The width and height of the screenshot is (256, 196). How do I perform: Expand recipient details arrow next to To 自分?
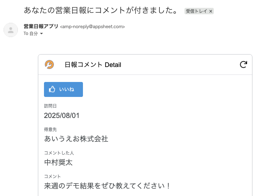click(41, 33)
